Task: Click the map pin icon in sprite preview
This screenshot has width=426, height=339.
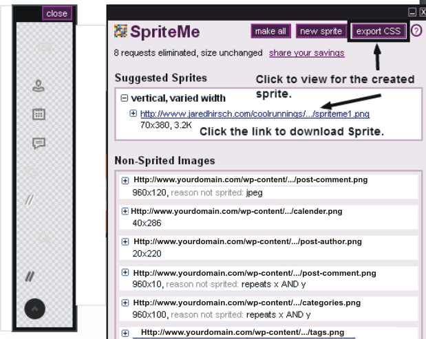Action: (x=39, y=86)
